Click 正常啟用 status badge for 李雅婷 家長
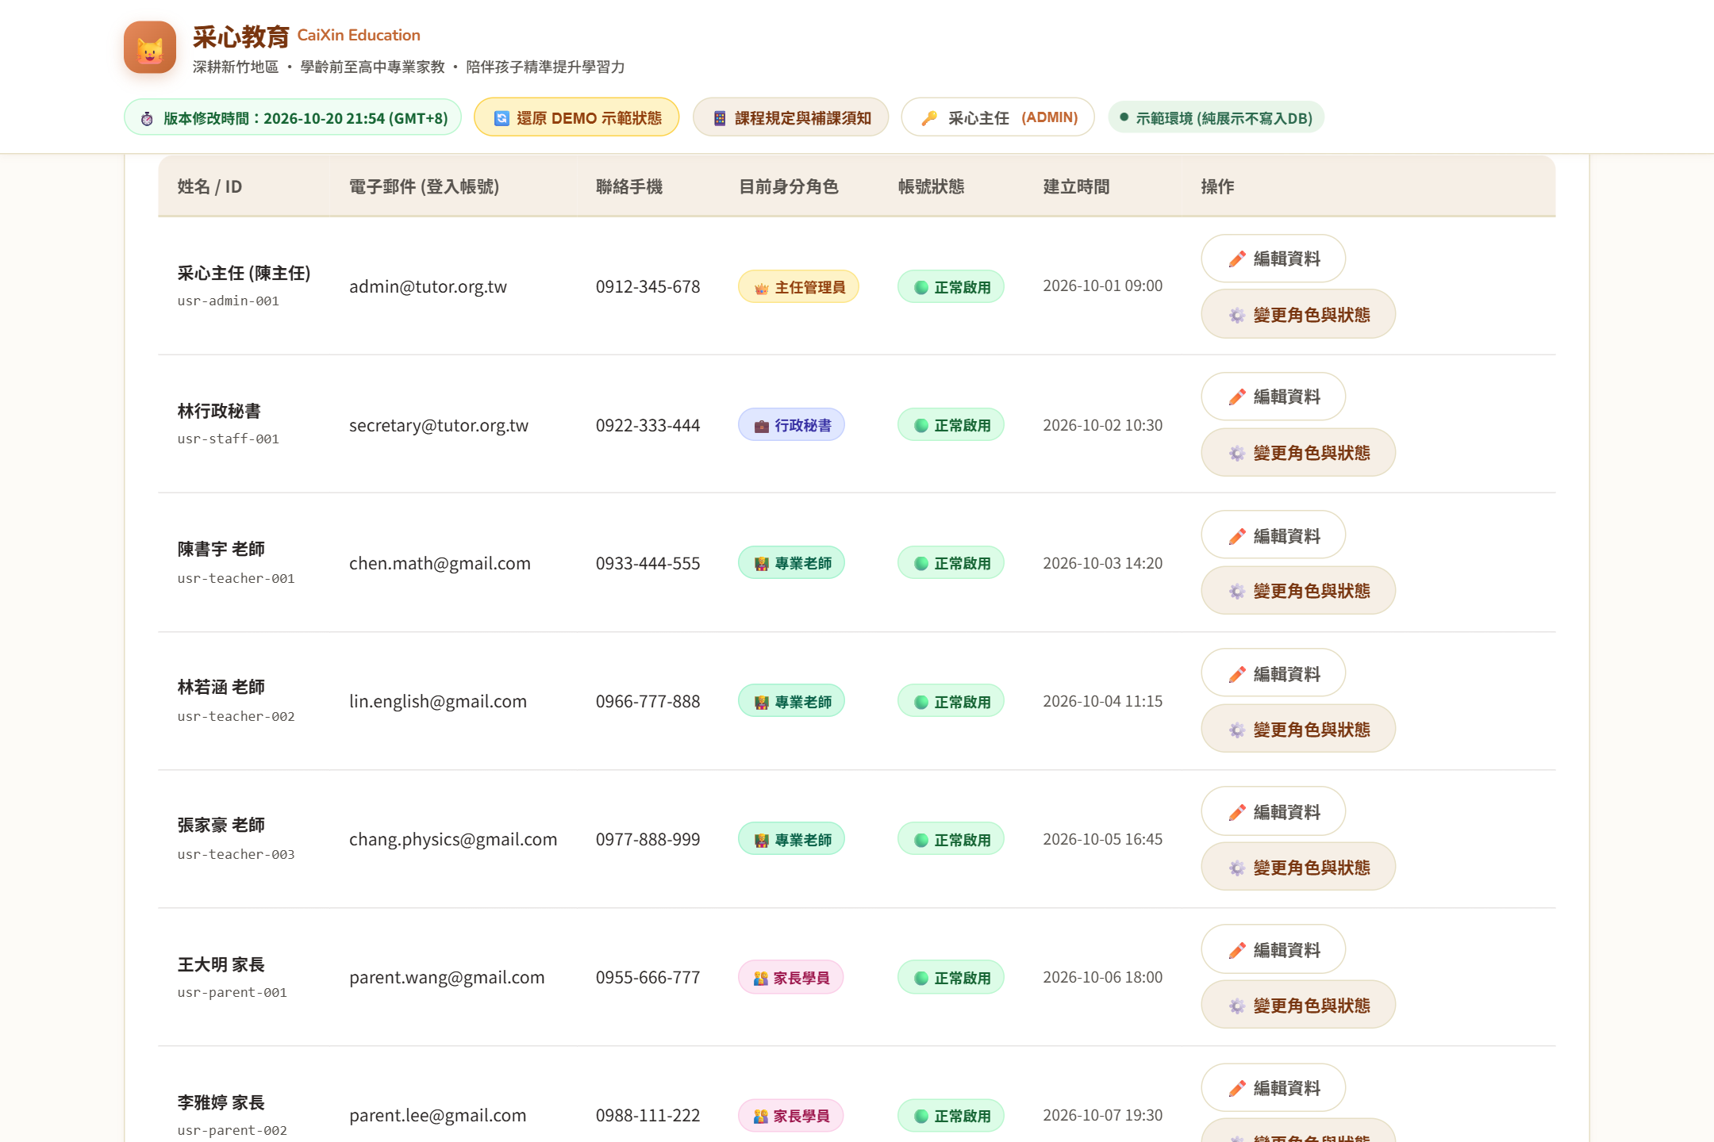Image resolution: width=1714 pixels, height=1142 pixels. coord(951,1116)
